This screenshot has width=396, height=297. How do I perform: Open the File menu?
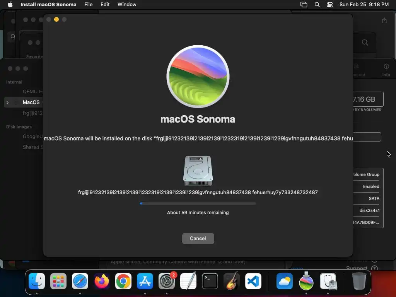[89, 5]
